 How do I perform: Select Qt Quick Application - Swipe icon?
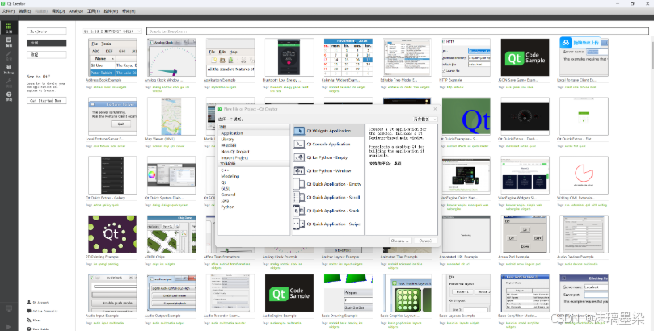(x=299, y=224)
